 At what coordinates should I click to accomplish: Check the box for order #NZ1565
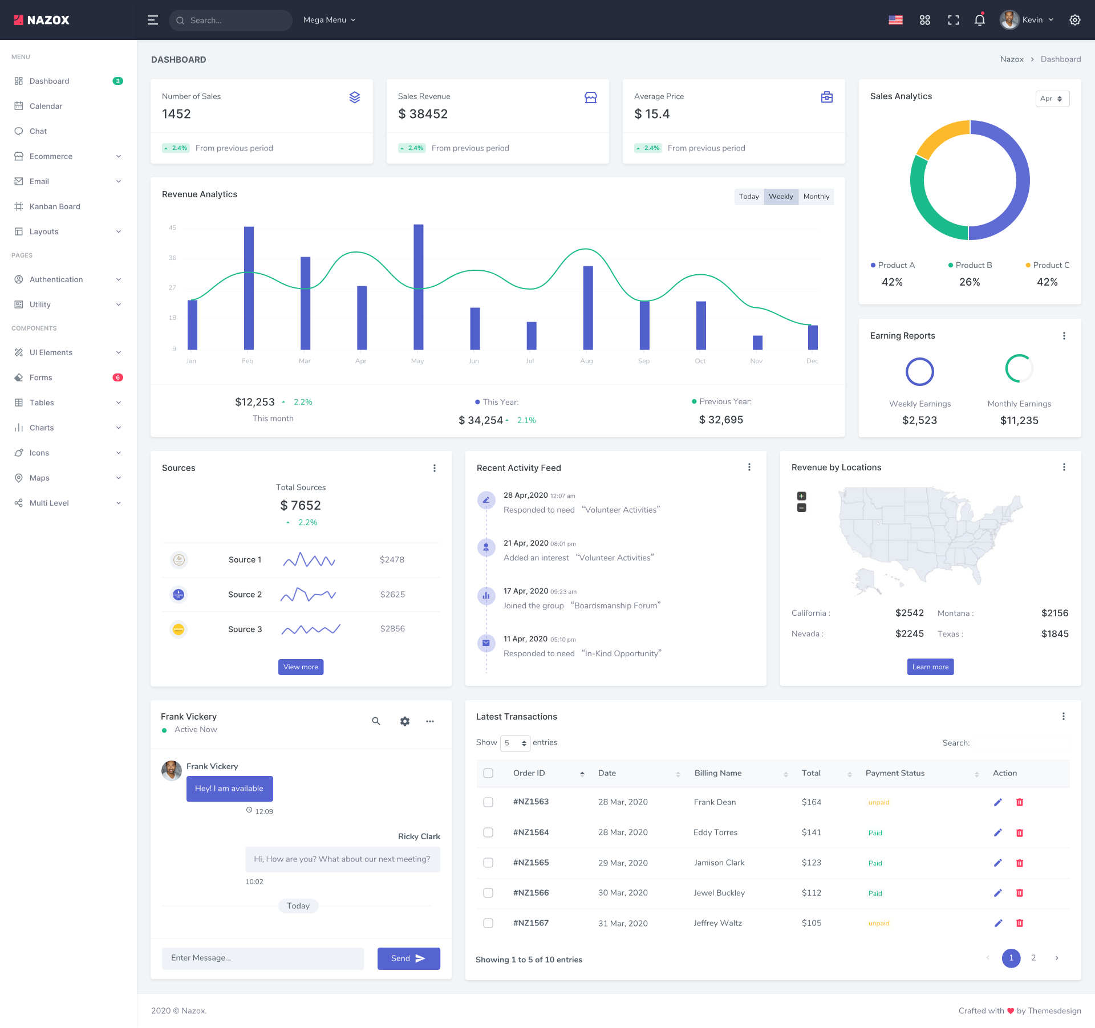488,863
